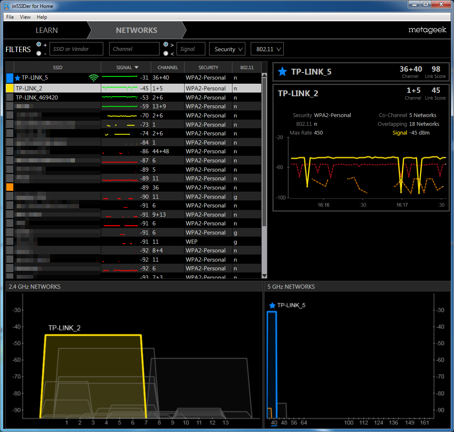Screen dimensions: 454x432
Task: Click the Max Rate 450 value
Action: (318, 132)
